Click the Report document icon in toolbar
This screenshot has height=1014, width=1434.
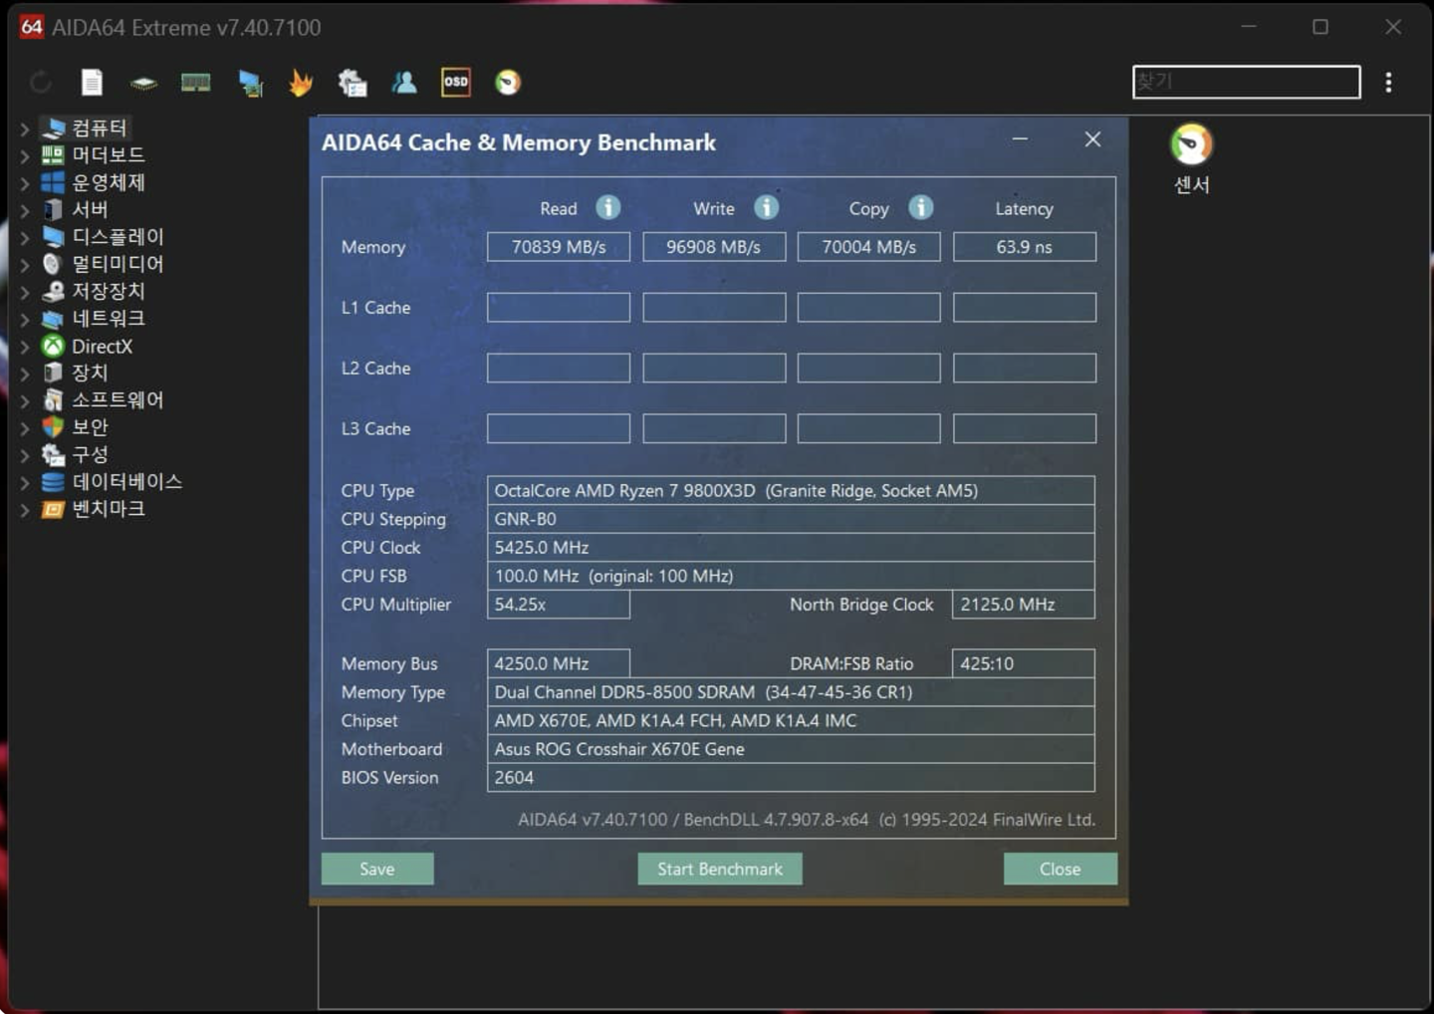(x=92, y=83)
